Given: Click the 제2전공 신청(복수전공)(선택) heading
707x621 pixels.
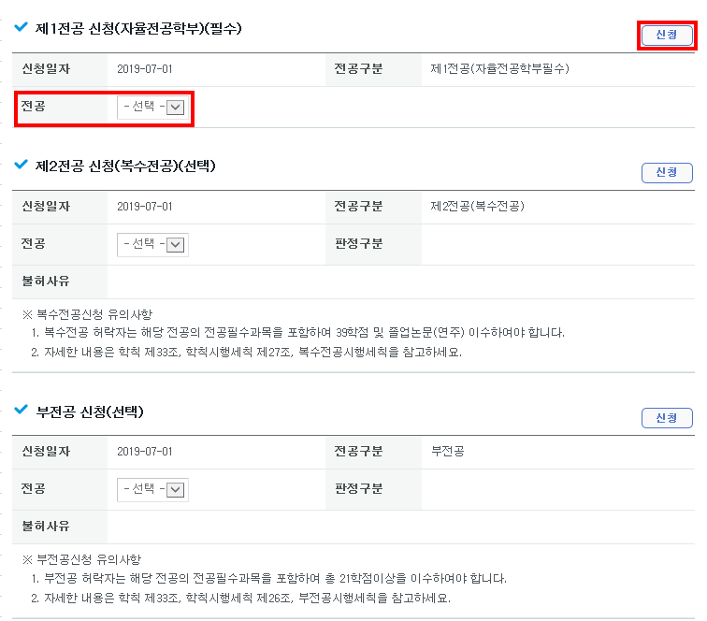Looking at the screenshot, I should (x=125, y=166).
